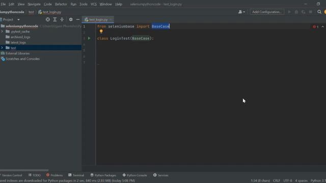326x183 pixels.
Task: Open the Python Console tool window
Action: pos(134,175)
